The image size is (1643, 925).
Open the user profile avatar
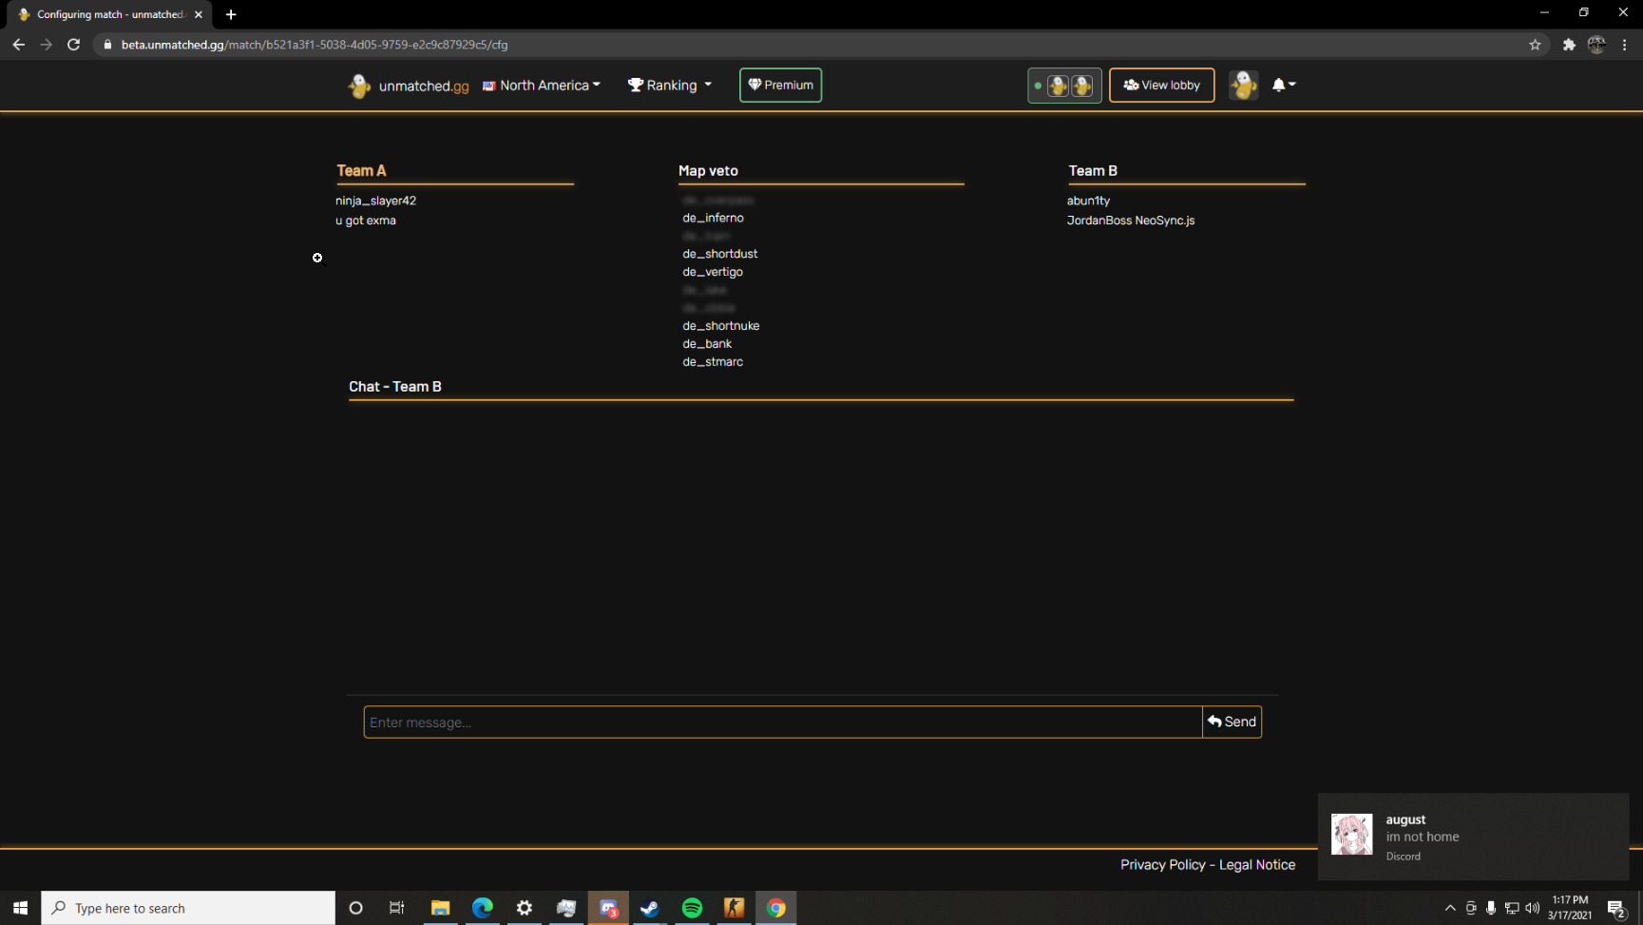(x=1243, y=86)
